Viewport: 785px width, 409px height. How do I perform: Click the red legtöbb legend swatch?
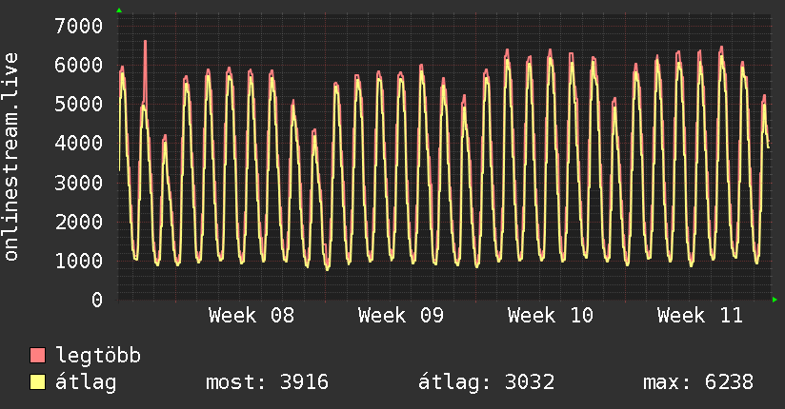point(38,356)
